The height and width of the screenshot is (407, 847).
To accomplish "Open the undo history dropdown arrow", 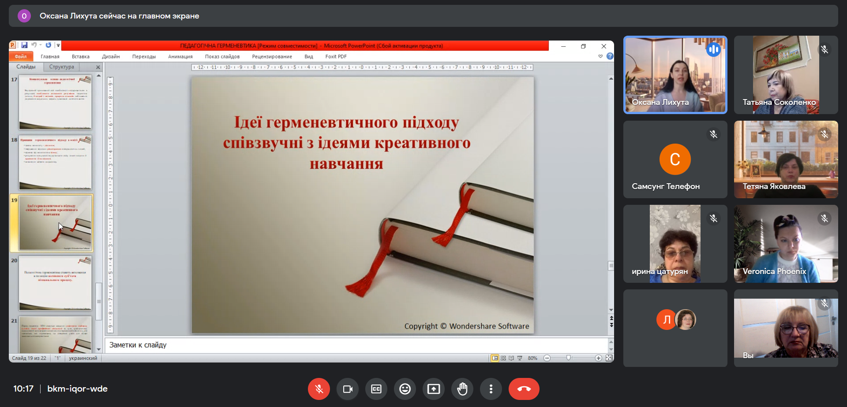I will [x=41, y=45].
